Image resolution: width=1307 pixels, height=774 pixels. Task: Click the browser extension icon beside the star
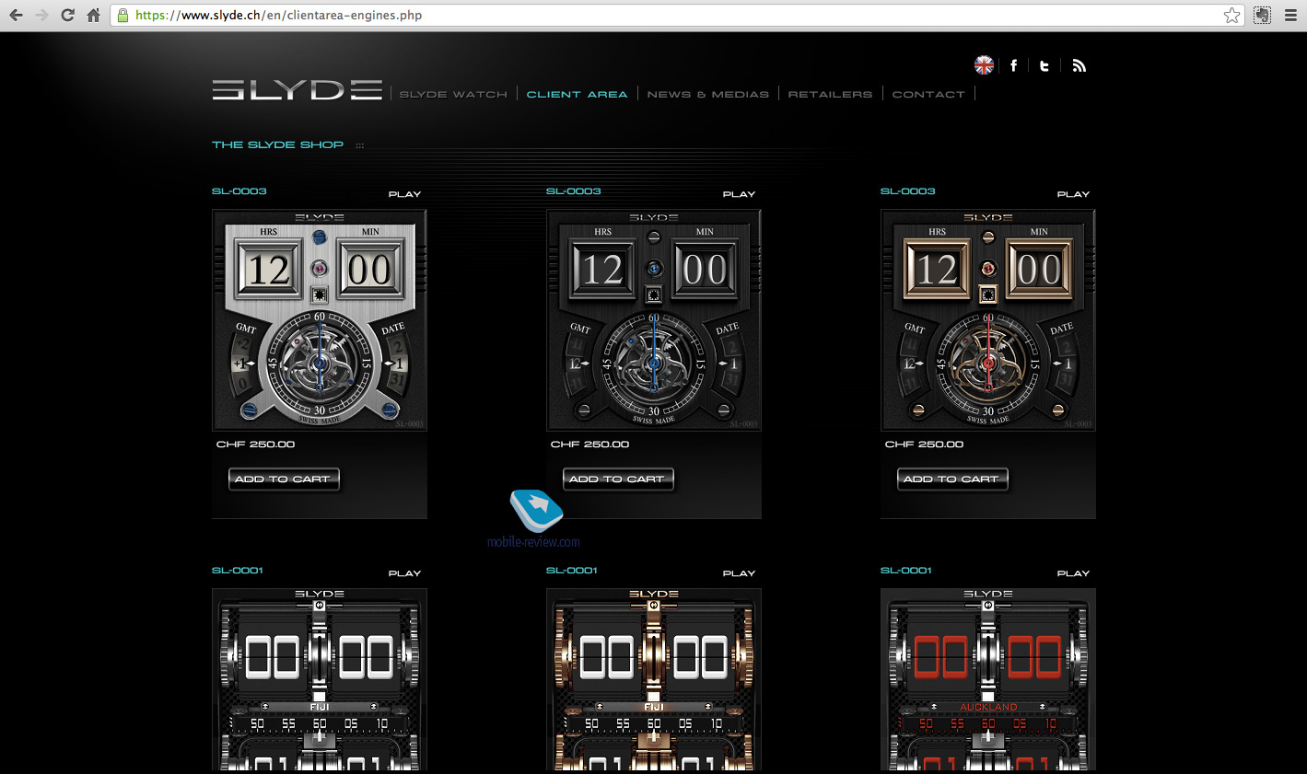tap(1262, 15)
